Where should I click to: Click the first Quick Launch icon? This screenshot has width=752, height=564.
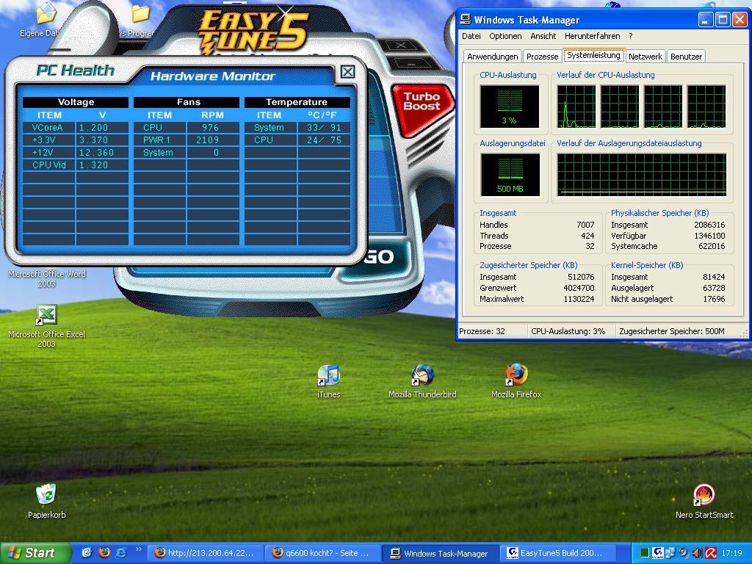(87, 553)
